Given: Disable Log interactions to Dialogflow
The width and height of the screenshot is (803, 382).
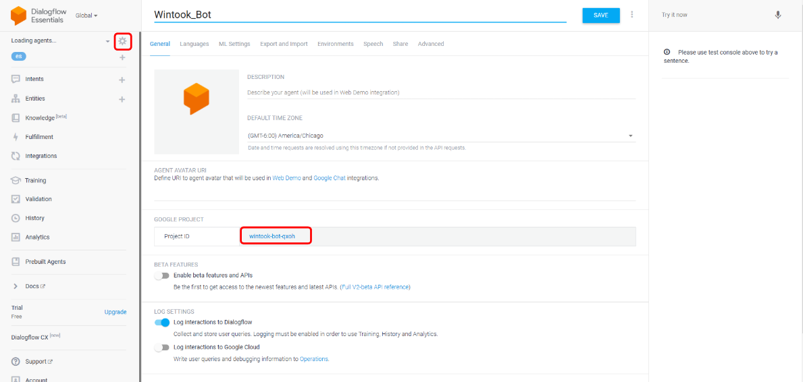Looking at the screenshot, I should click(x=162, y=323).
